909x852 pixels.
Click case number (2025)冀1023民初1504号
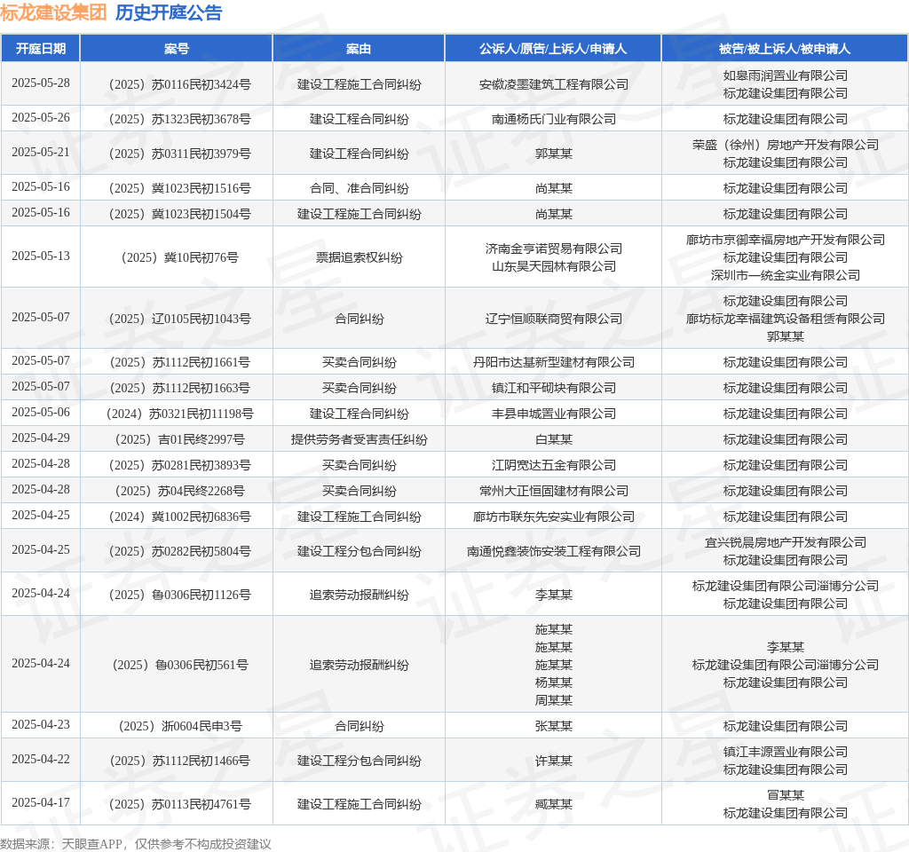pos(179,215)
